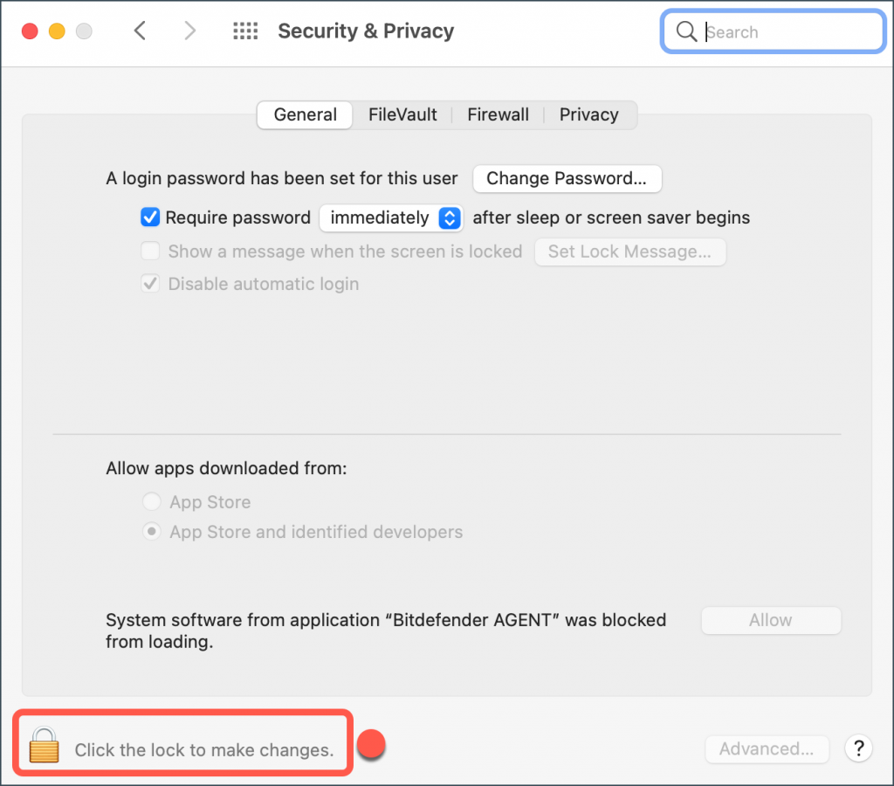The image size is (894, 786).
Task: Click the magnifying glass in the search field
Action: coord(686,31)
